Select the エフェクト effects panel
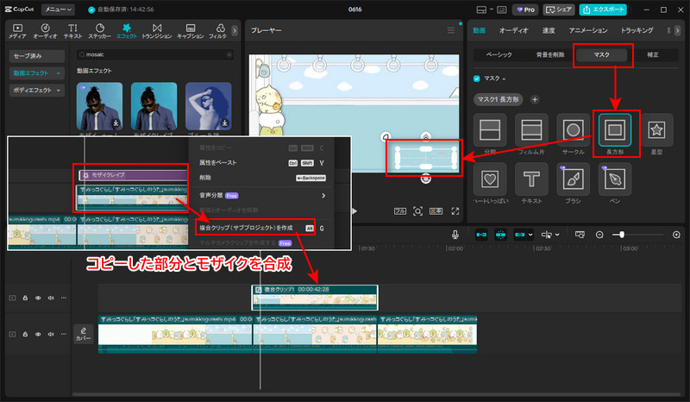690x402 pixels. point(127,31)
